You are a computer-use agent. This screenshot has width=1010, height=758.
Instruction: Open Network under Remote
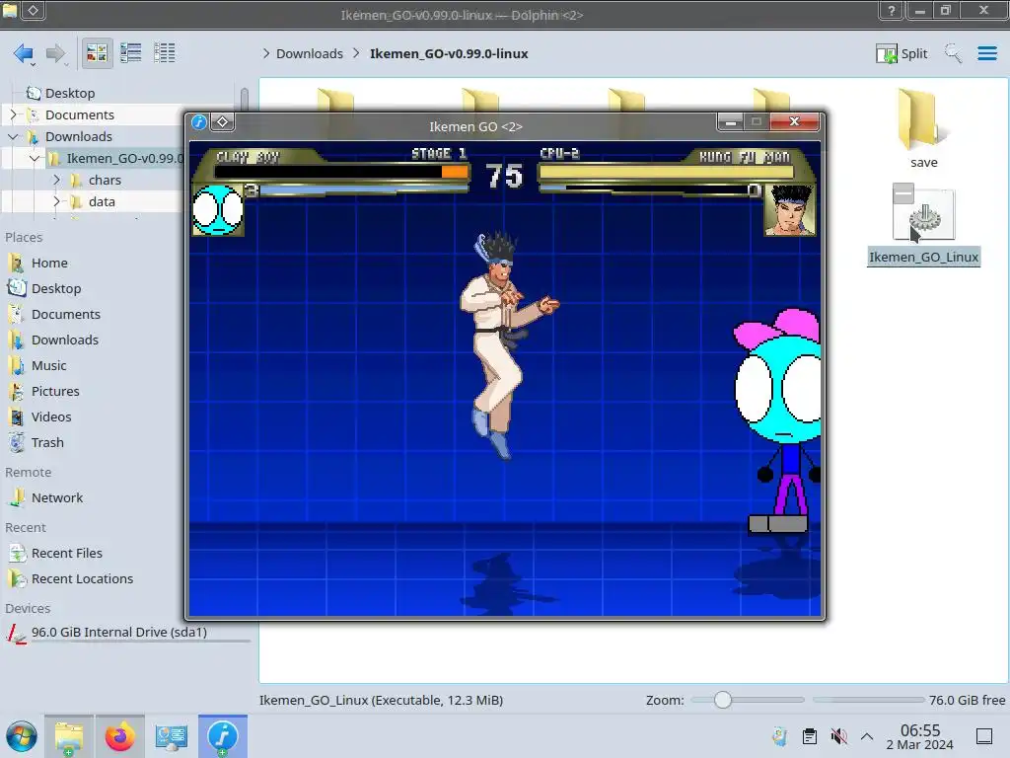pyautogui.click(x=56, y=497)
